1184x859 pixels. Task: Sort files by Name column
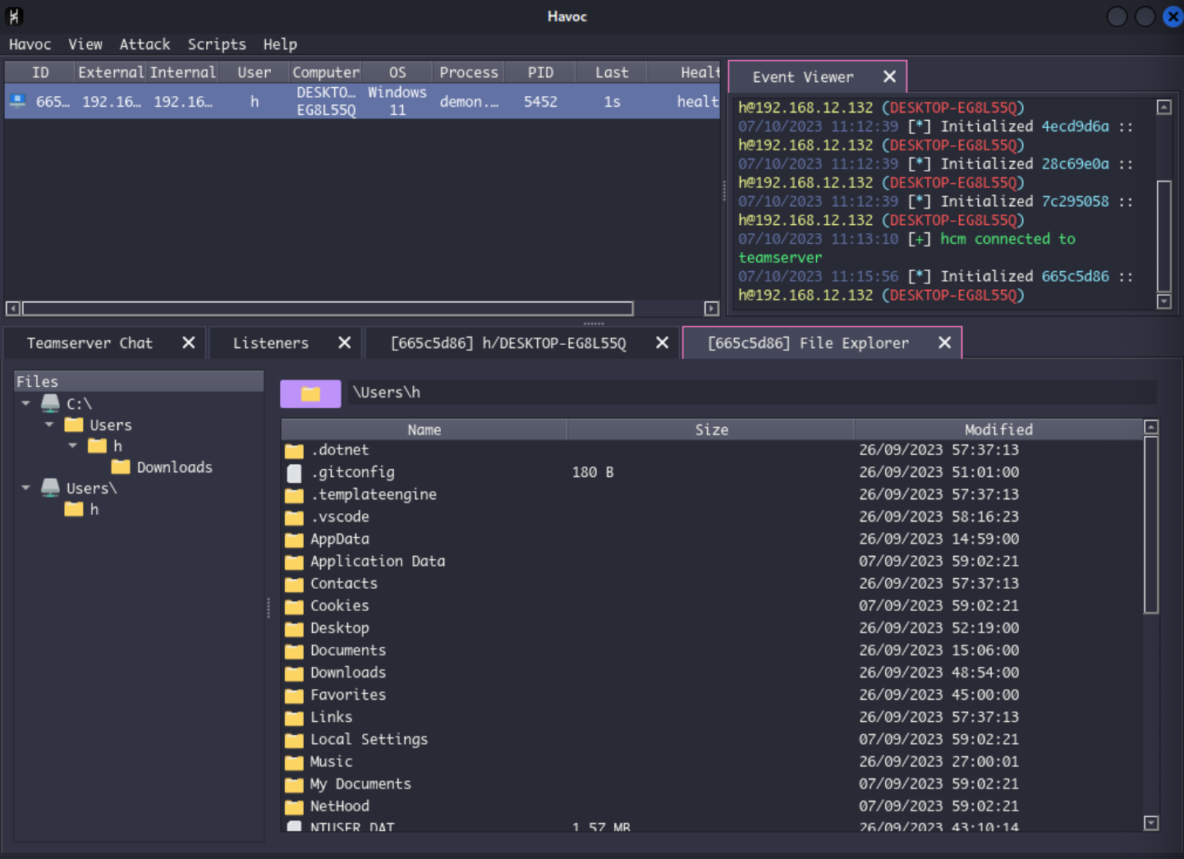(424, 429)
